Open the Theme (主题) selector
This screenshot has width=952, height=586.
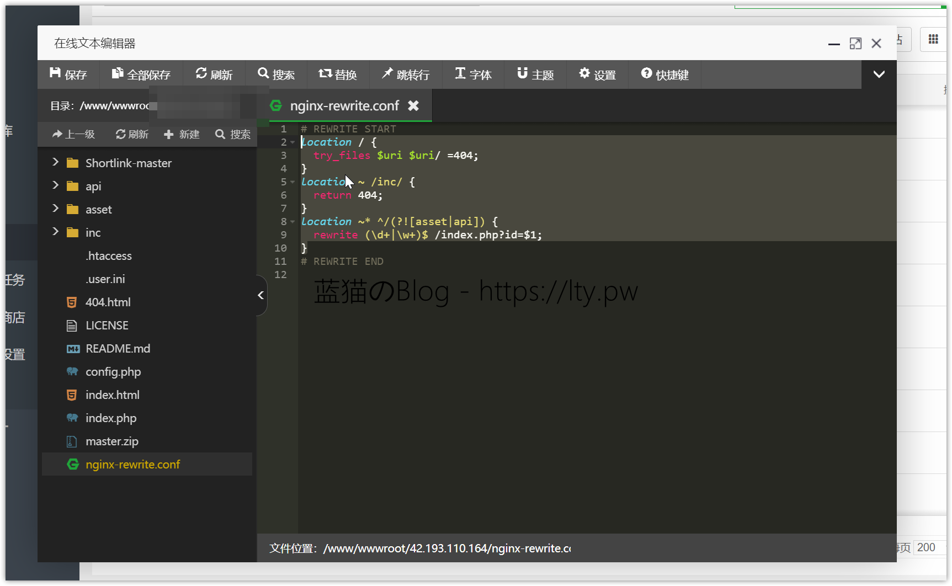point(522,73)
